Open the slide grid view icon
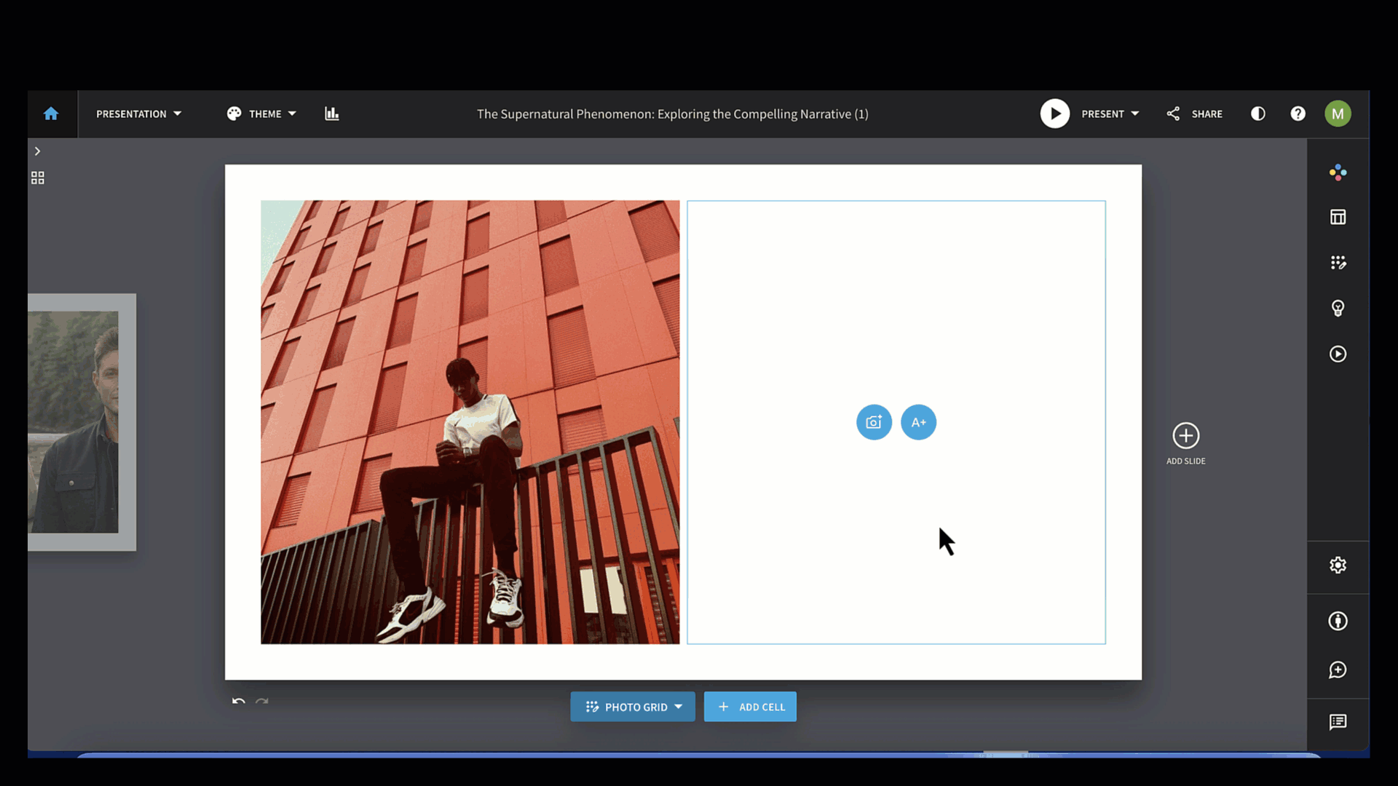 point(38,178)
